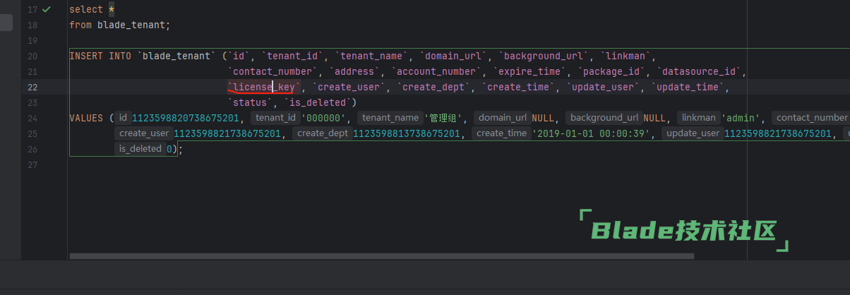Click the '2019-01-01 00:00:39' date string
Viewport: 850px width, 295px height.
592,133
